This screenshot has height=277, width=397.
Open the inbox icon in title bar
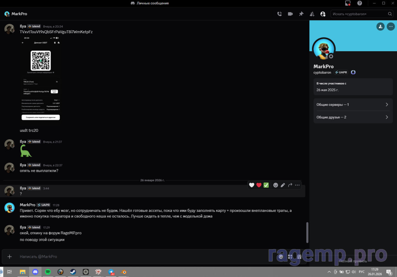pyautogui.click(x=348, y=3)
